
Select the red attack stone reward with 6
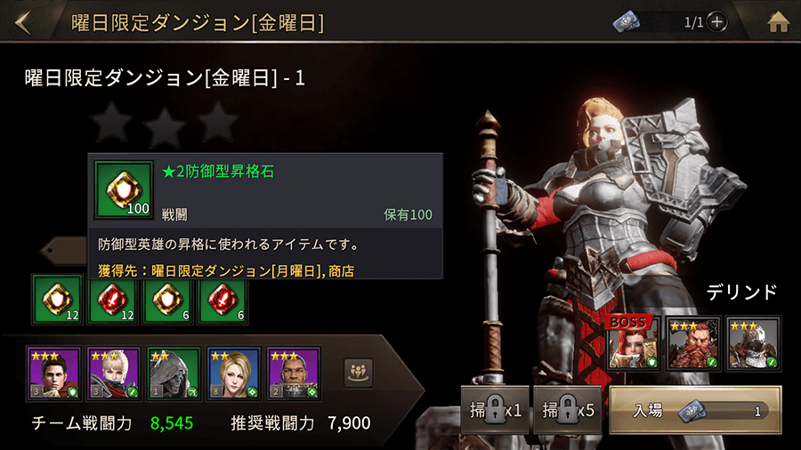222,301
